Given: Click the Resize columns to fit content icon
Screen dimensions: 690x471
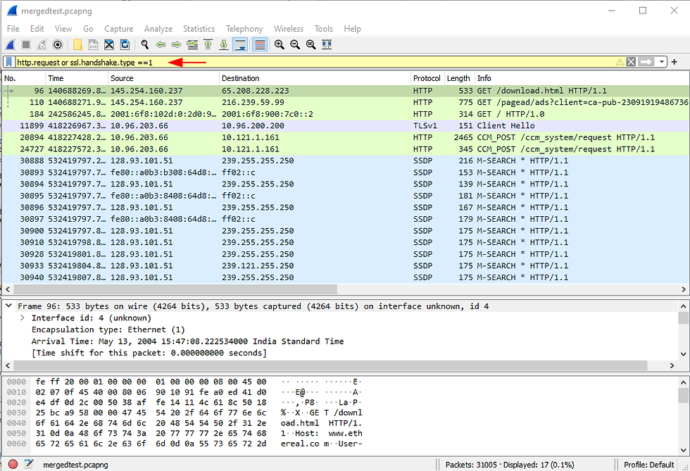Looking at the screenshot, I should [327, 44].
